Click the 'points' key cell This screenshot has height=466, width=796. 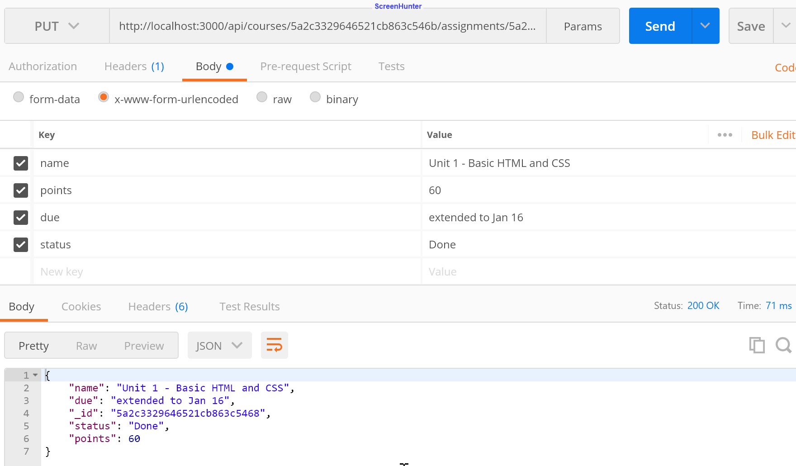[x=227, y=190]
